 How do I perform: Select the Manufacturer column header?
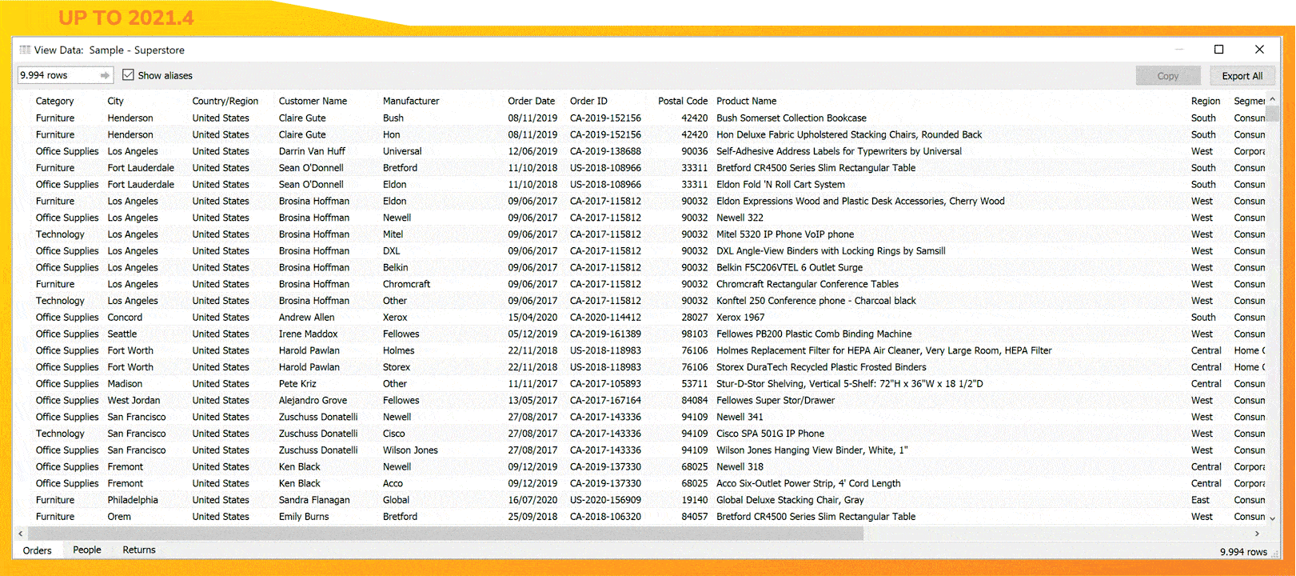(x=411, y=102)
